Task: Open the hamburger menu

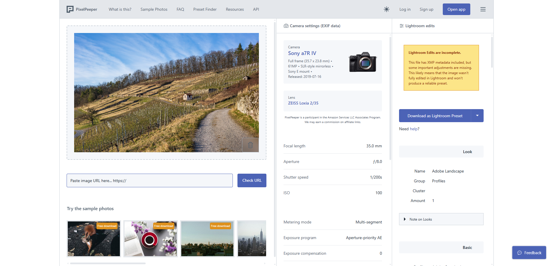Action: [x=483, y=9]
